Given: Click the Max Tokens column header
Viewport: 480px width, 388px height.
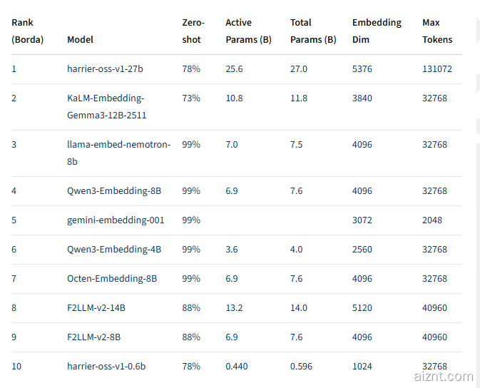Looking at the screenshot, I should (437, 31).
